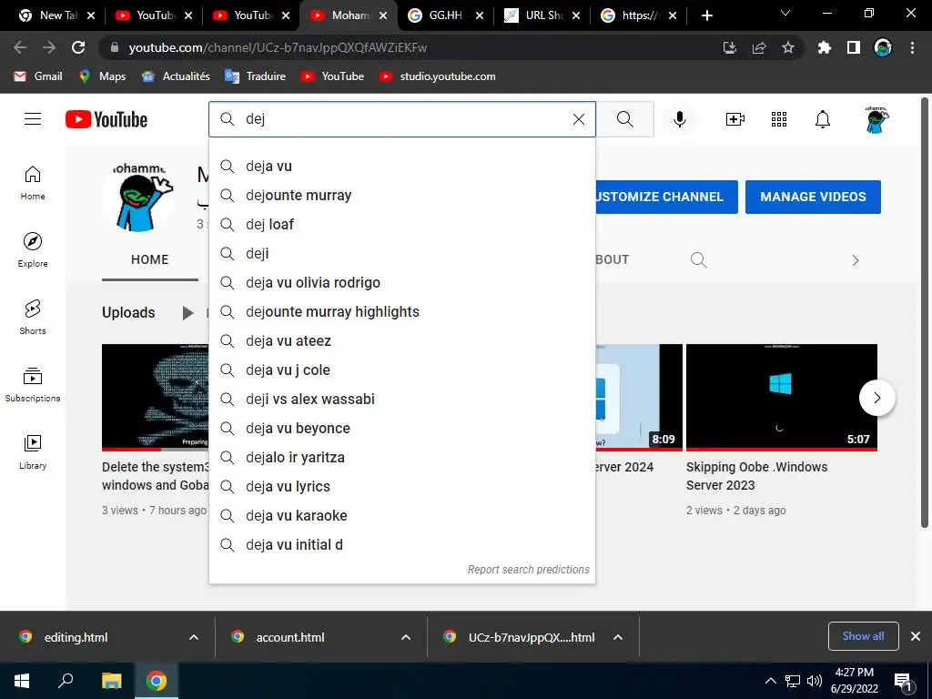Click the install app icon in address bar

729,47
